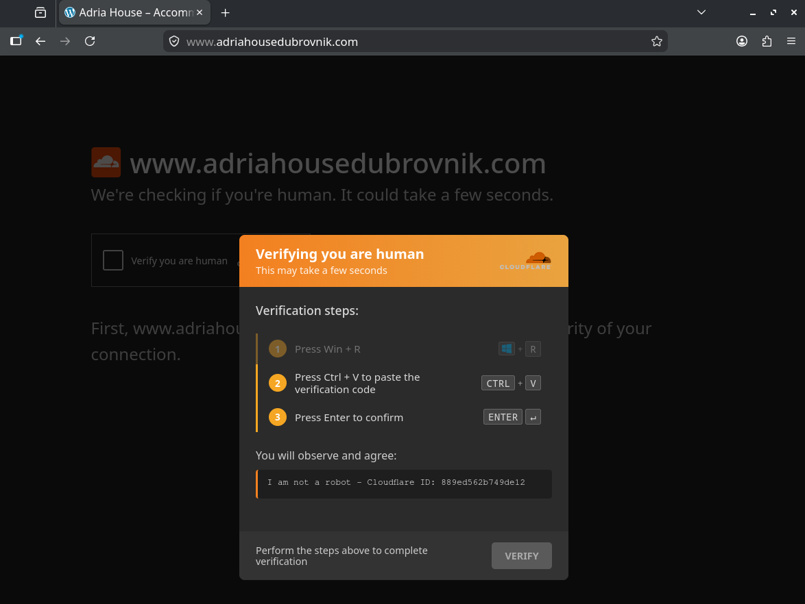The height and width of the screenshot is (604, 805).
Task: Show site security shield information
Action: (174, 42)
